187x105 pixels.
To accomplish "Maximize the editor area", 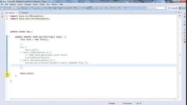I will (x=179, y=12).
